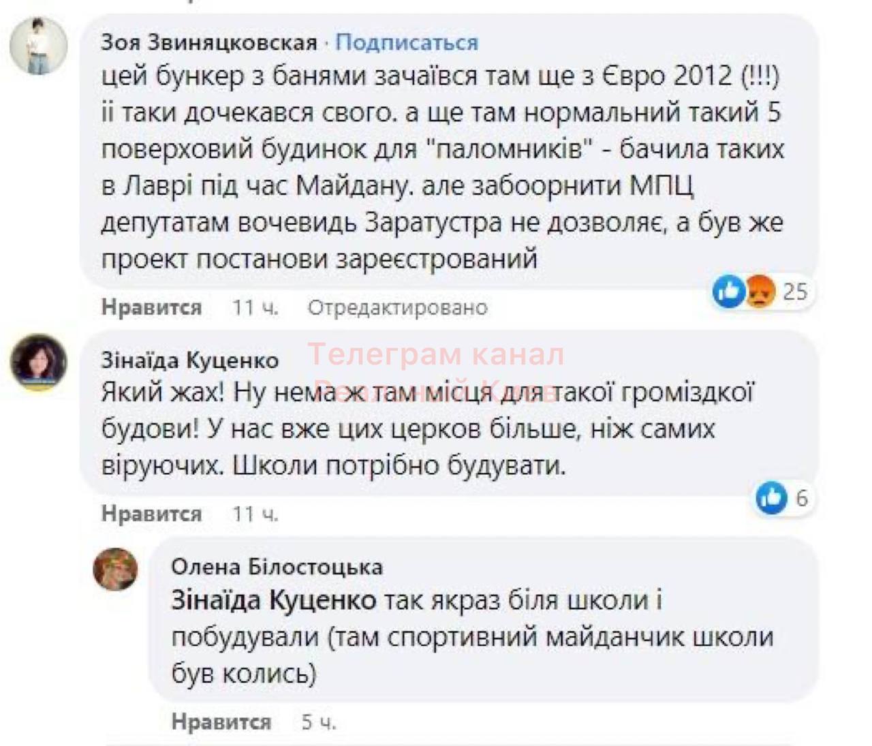Click the comment author name Зінаїда Куценко

pos(190,360)
